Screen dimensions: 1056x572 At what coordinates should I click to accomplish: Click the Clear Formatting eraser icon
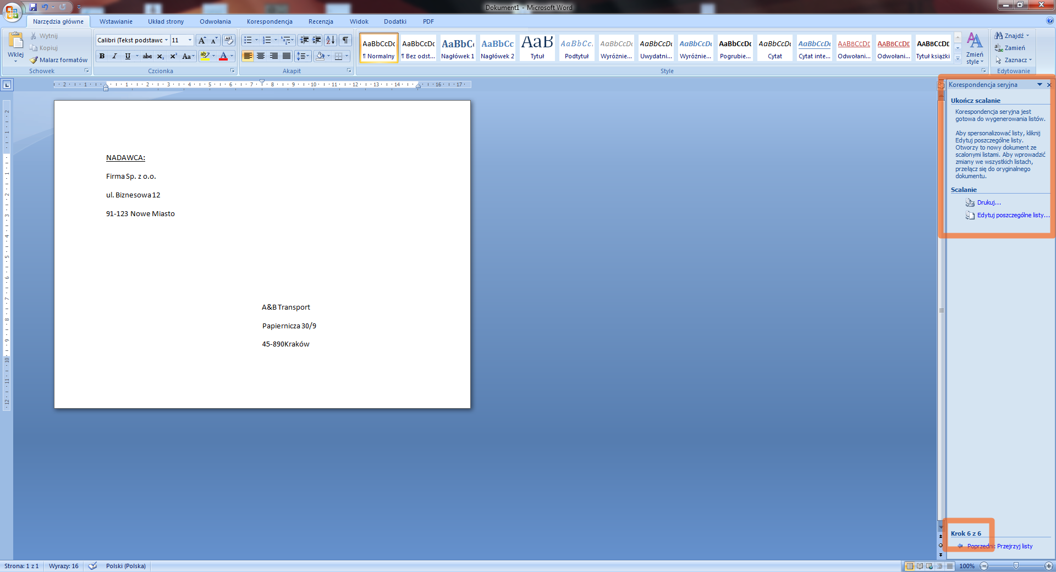click(x=229, y=40)
